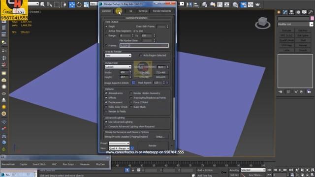The height and width of the screenshot is (177, 315).
Task: Select the Frames radio button
Action: [106, 46]
